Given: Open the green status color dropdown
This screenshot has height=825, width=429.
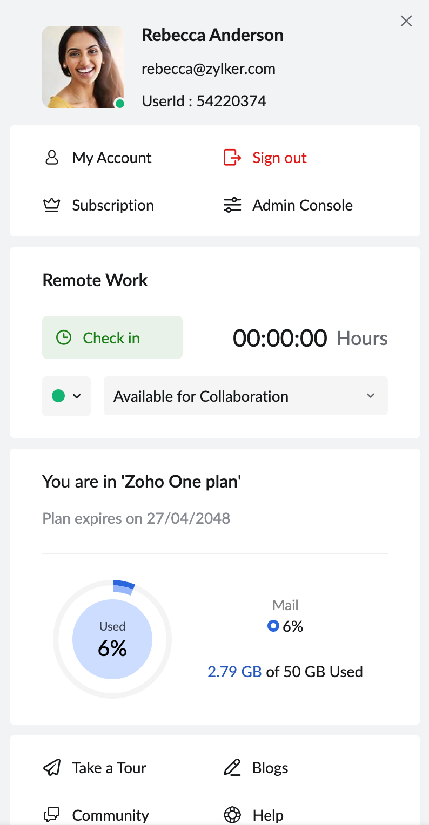Looking at the screenshot, I should click(x=66, y=396).
